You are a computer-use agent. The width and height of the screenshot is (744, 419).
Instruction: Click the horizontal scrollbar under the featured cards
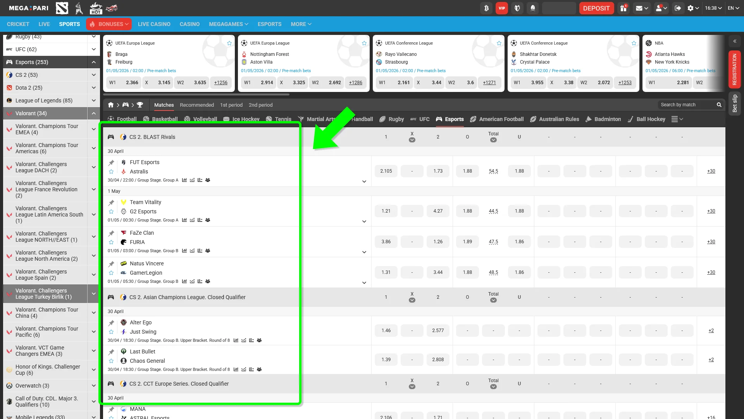click(x=196, y=94)
